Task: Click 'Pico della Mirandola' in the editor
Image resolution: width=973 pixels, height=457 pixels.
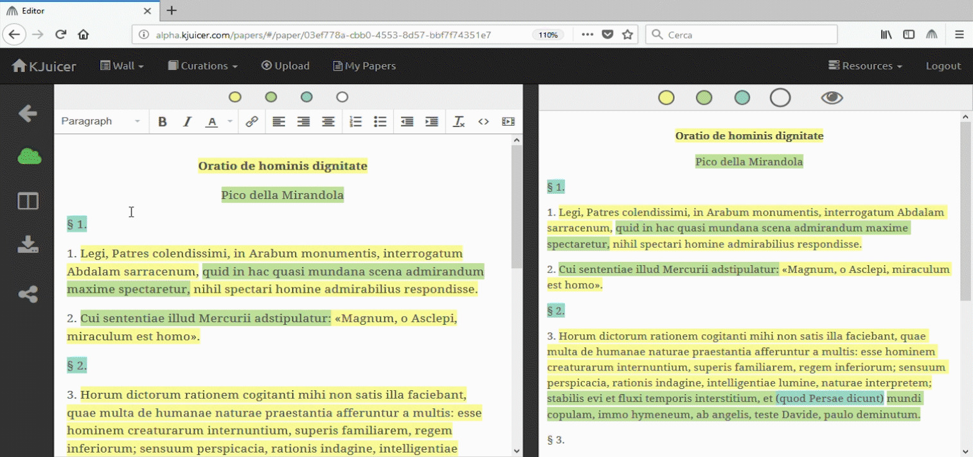Action: tap(283, 194)
